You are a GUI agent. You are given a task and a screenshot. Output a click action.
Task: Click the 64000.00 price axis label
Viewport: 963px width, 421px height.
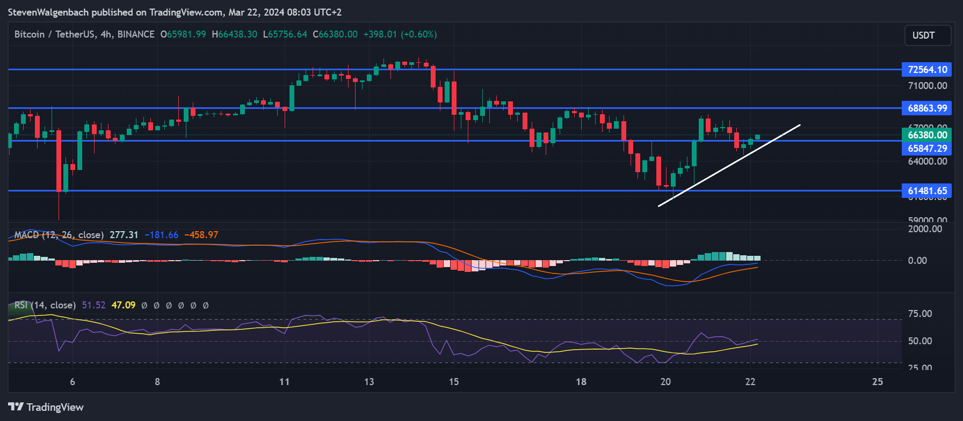(x=928, y=161)
